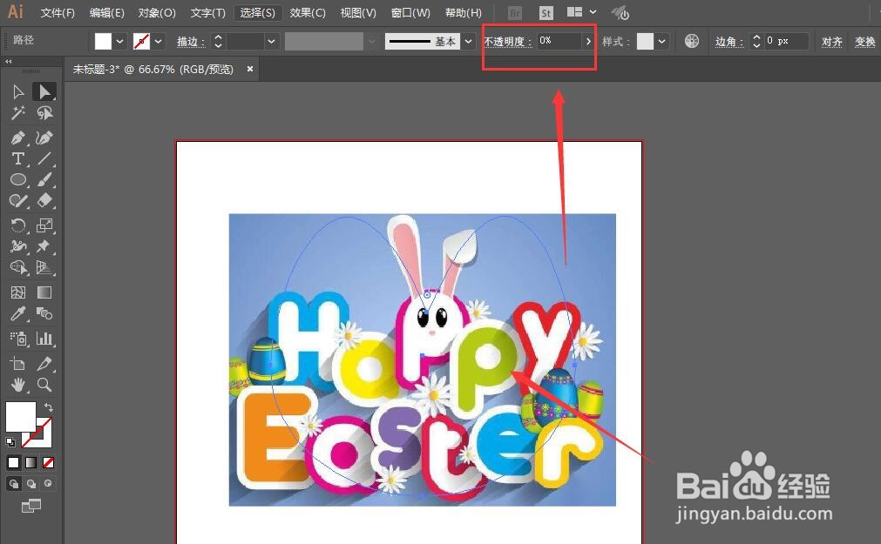Viewport: 881px width, 544px height.
Task: Select the Rotate tool
Action: tap(18, 225)
